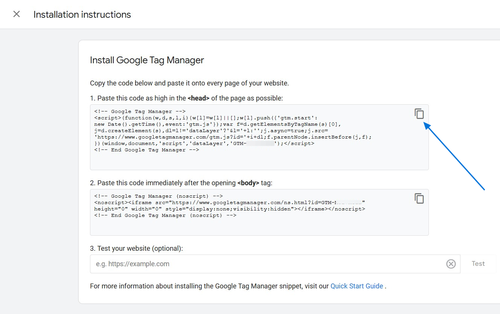Copy the body noscript code snippet
The width and height of the screenshot is (500, 314).
tap(419, 198)
